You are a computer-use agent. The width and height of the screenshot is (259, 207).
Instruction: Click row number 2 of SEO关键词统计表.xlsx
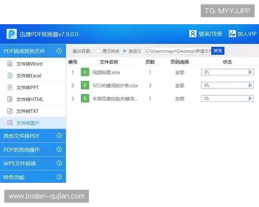tap(73, 85)
